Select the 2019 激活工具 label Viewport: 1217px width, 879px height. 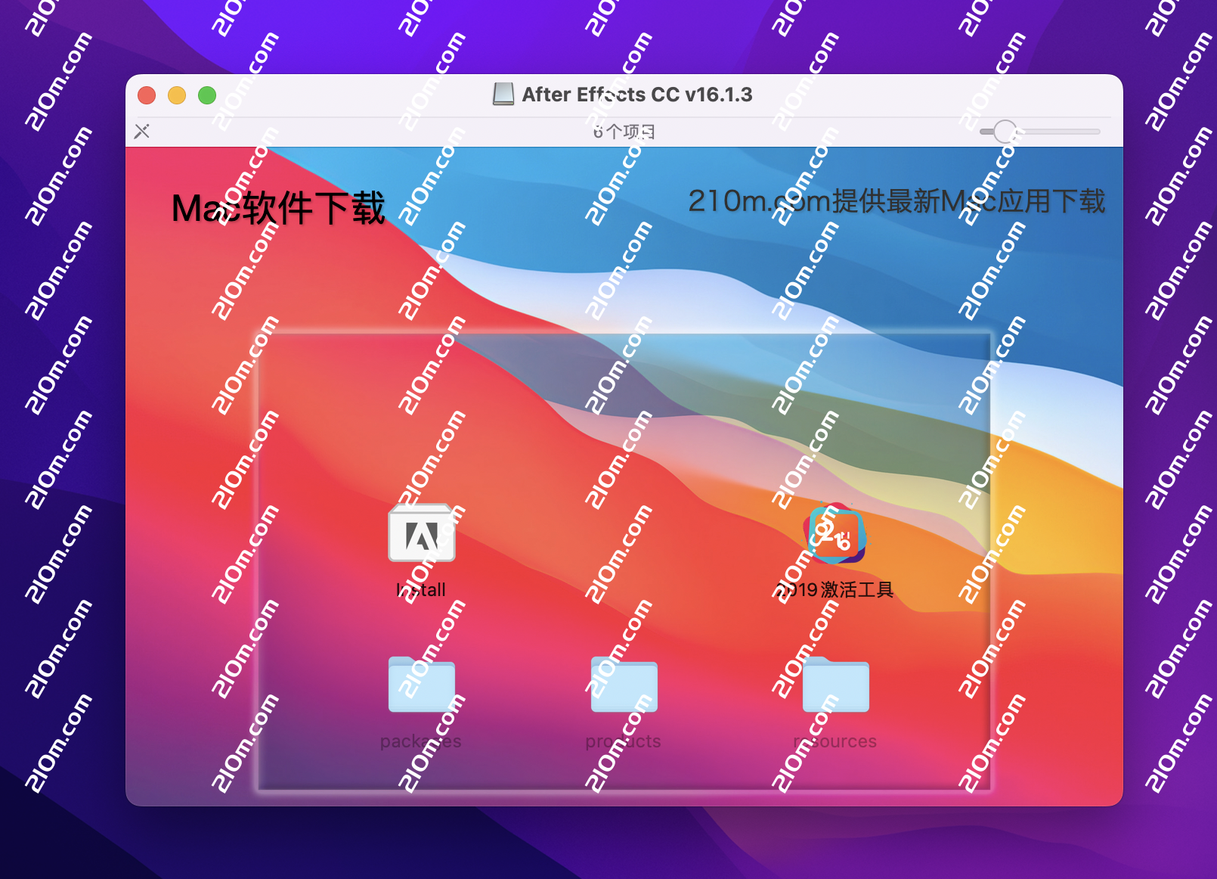pyautogui.click(x=835, y=590)
